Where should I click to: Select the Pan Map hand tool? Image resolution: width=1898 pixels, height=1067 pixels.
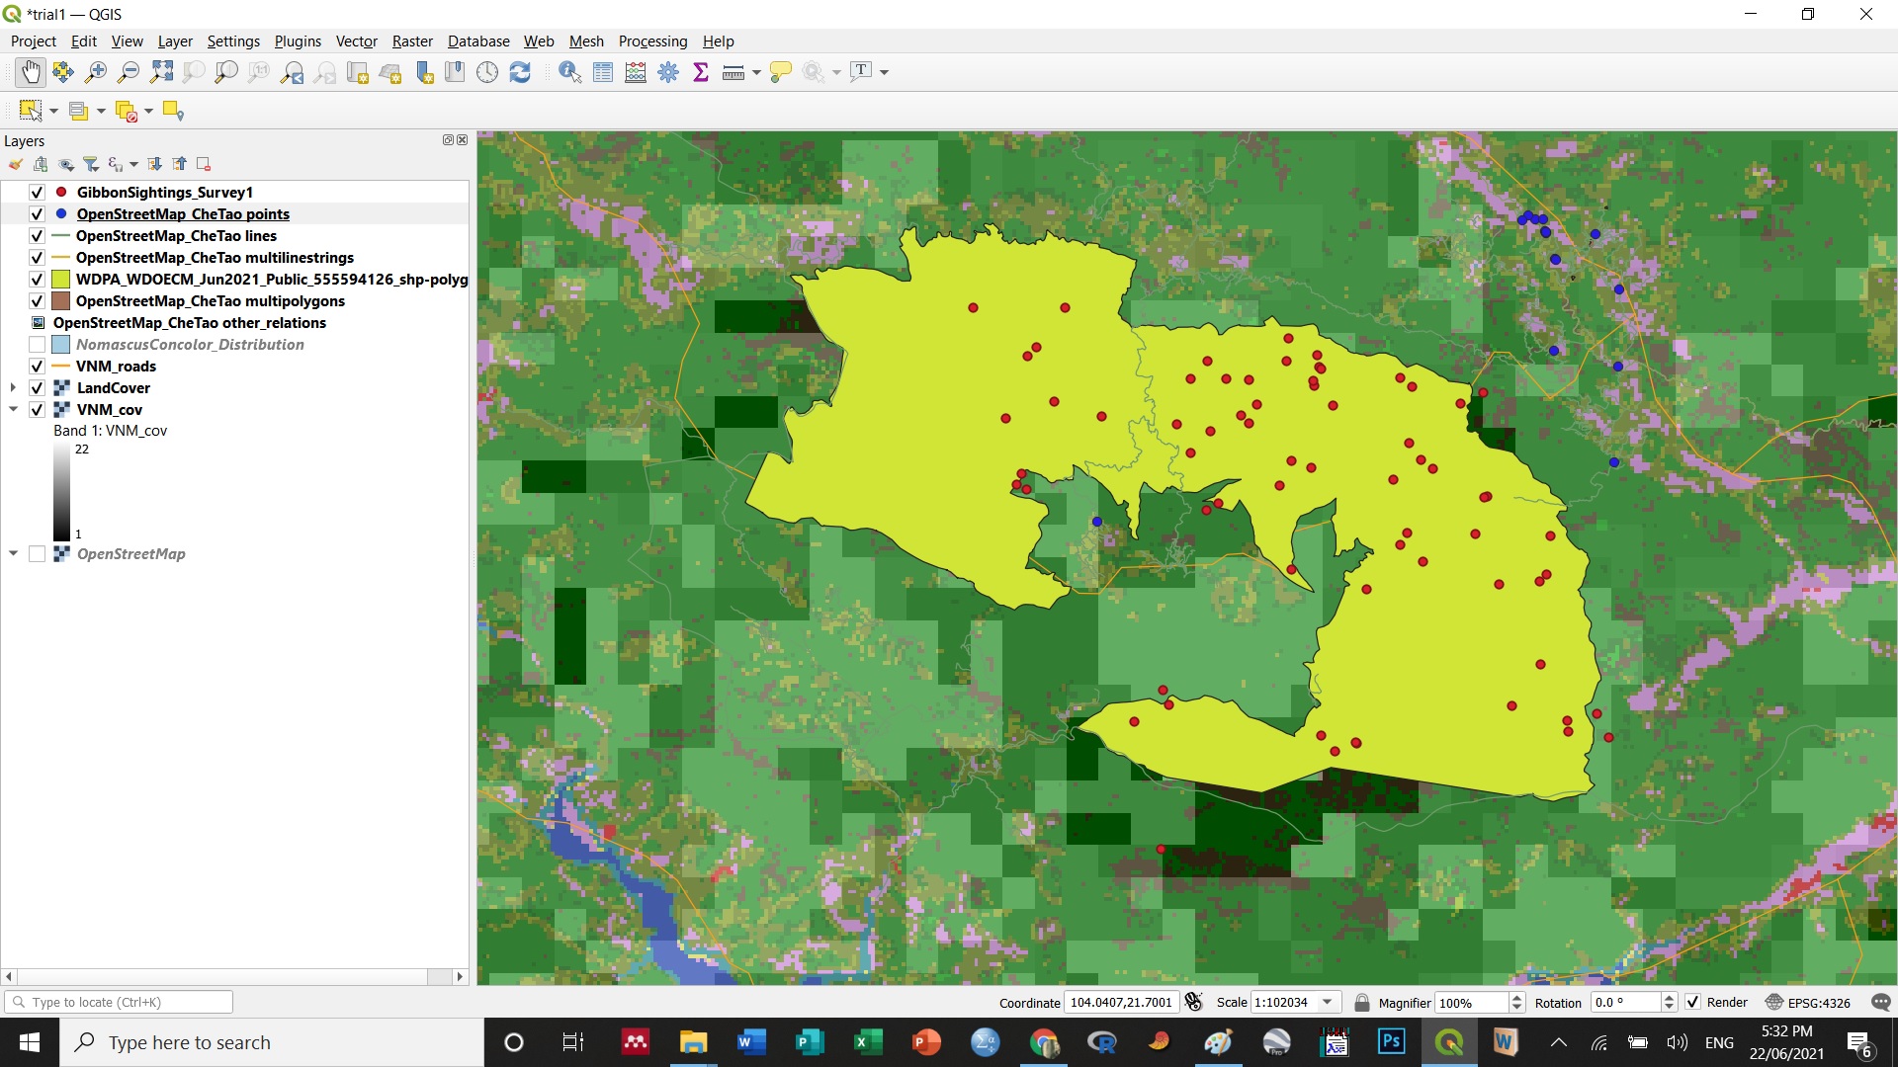pyautogui.click(x=31, y=72)
